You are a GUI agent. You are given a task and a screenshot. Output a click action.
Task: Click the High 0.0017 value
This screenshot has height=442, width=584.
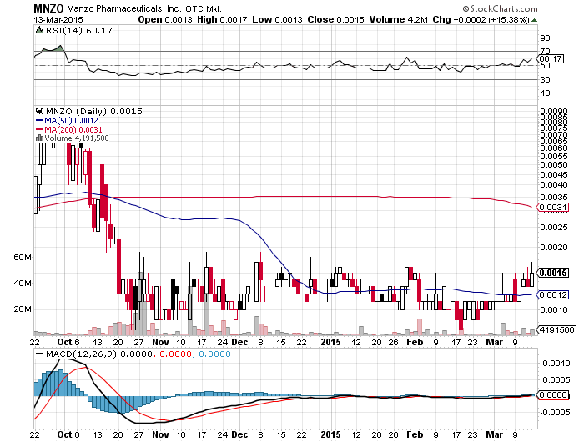[222, 19]
